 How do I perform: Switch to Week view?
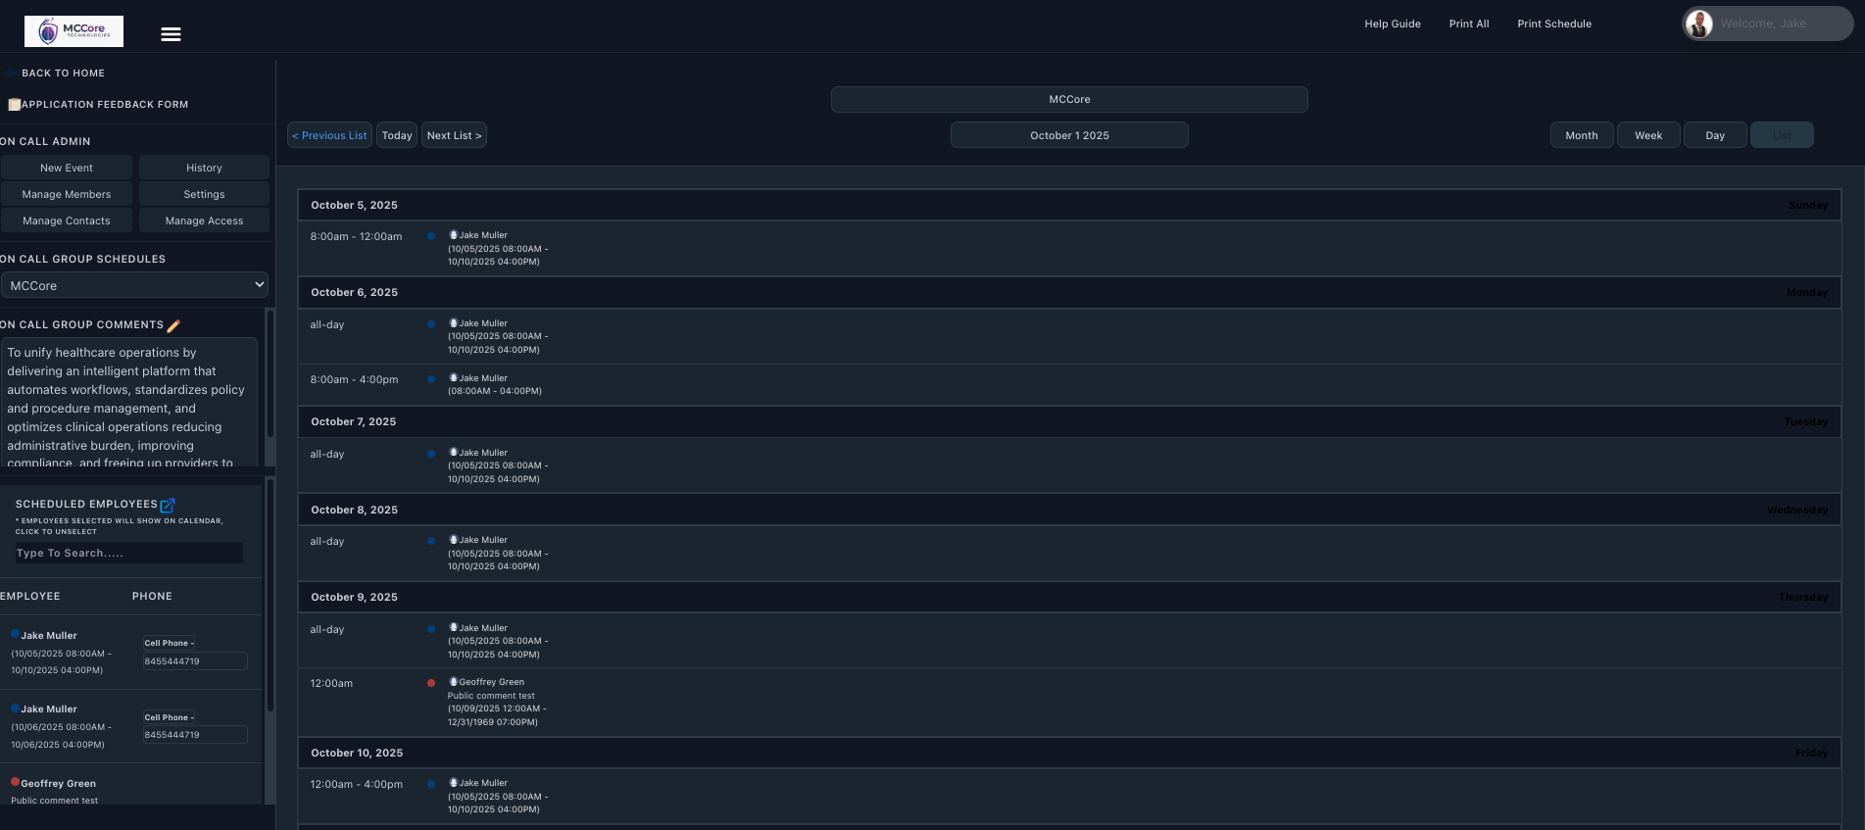click(1647, 135)
